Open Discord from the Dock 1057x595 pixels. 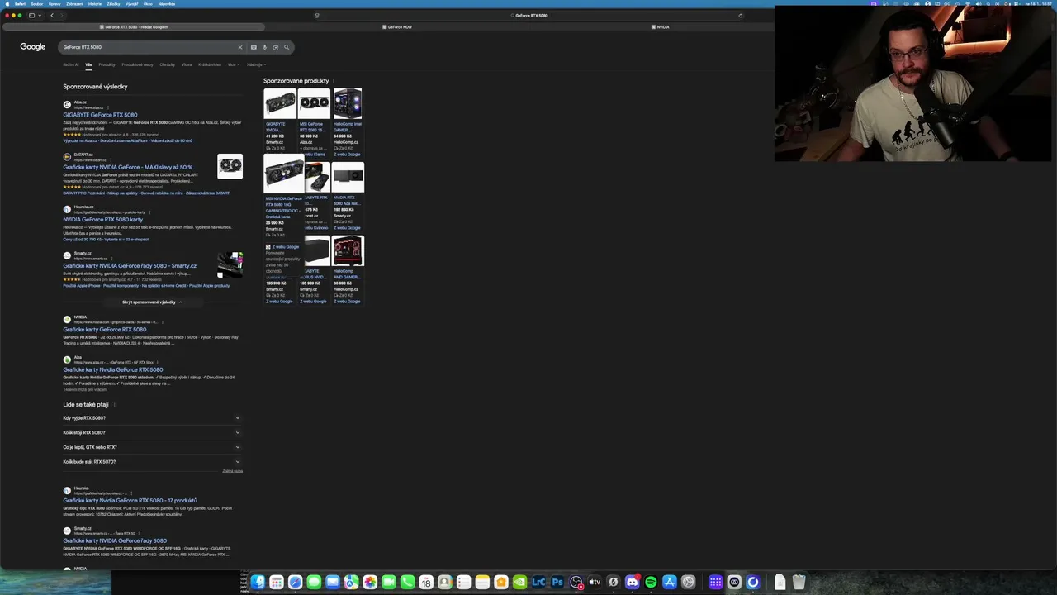(x=632, y=583)
